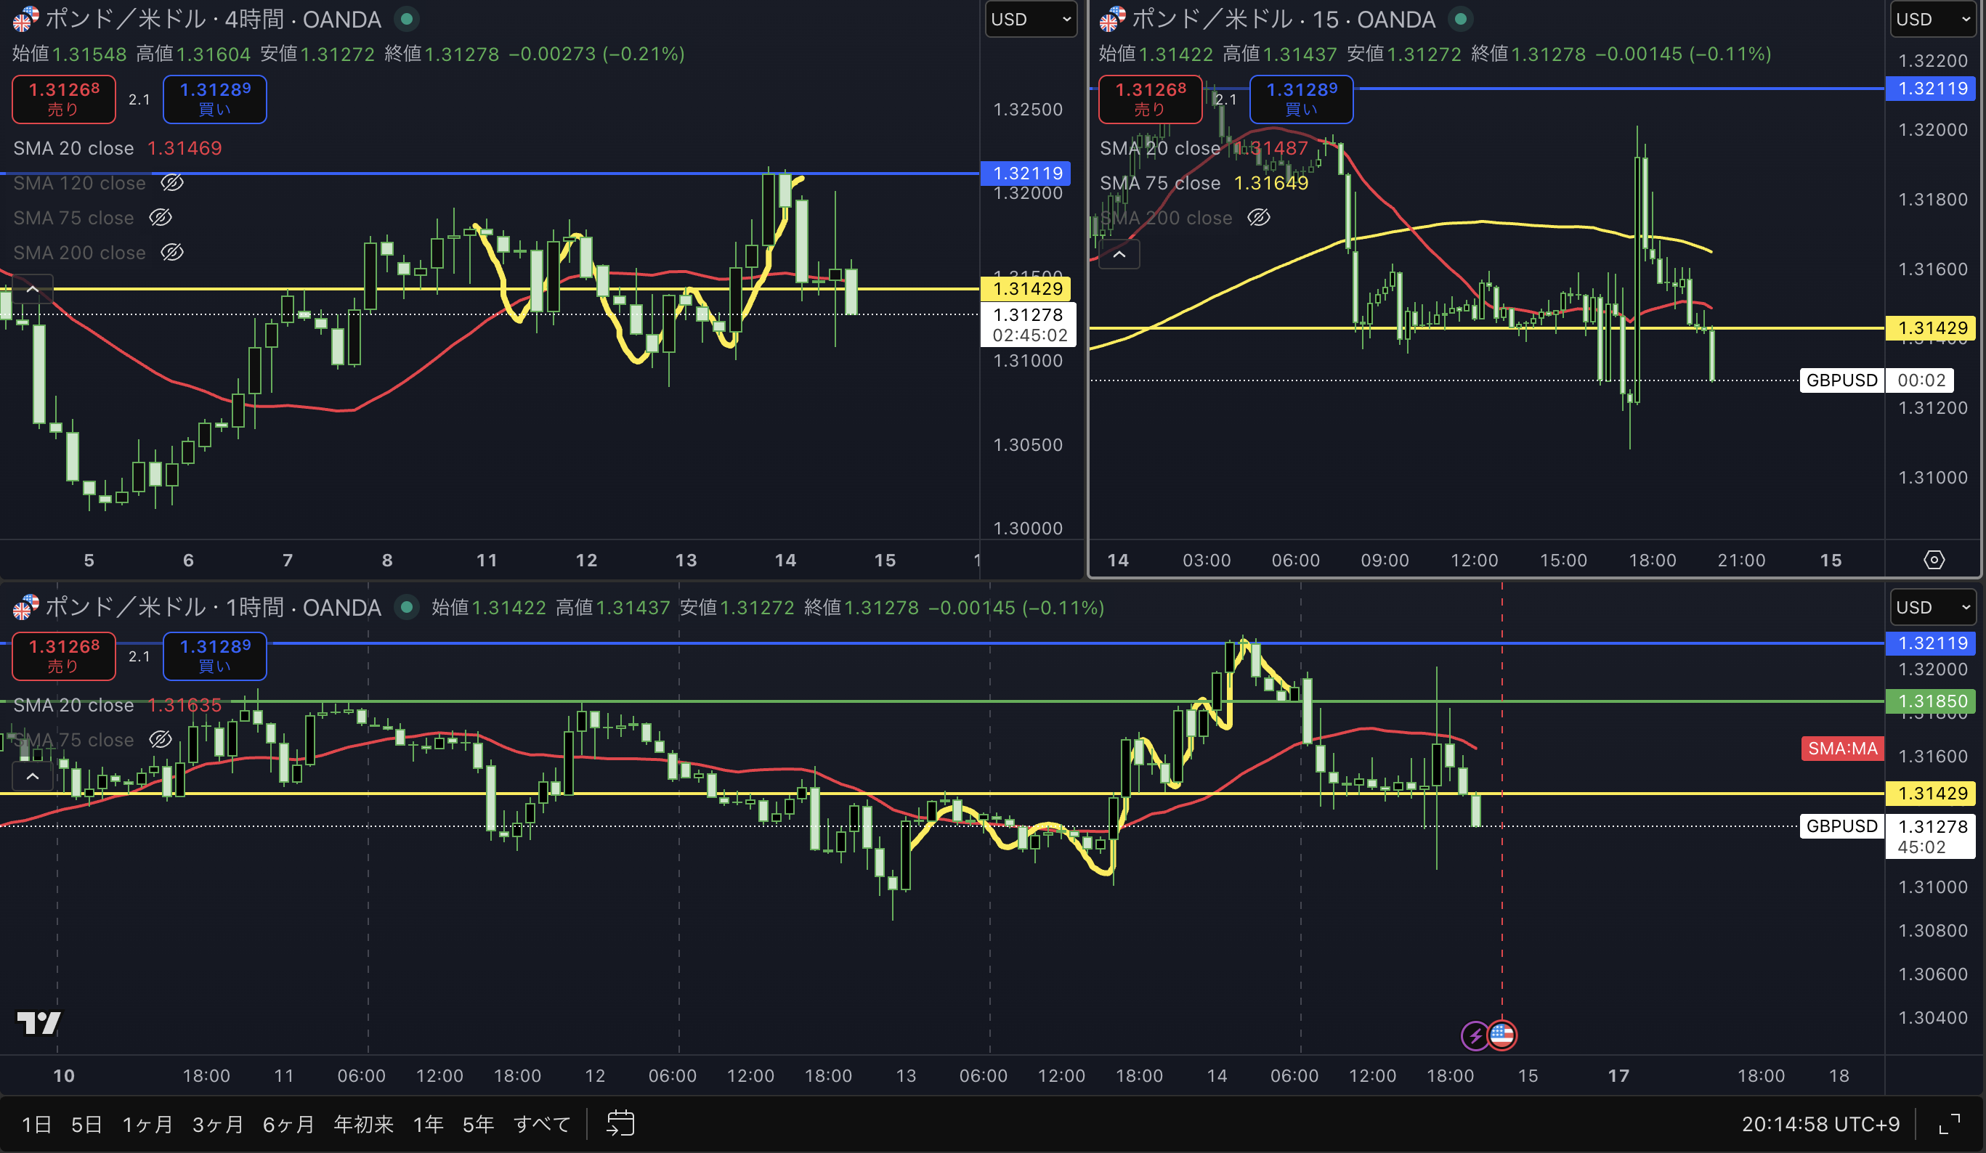Screen dimensions: 1986x1153
Task: Click the go-to-date calendar icon
Action: click(620, 1123)
